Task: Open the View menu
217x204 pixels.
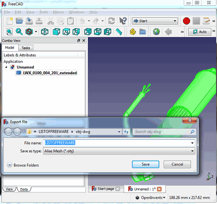Action: [30, 12]
